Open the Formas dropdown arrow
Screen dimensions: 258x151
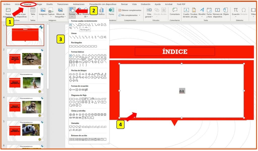coord(72,17)
